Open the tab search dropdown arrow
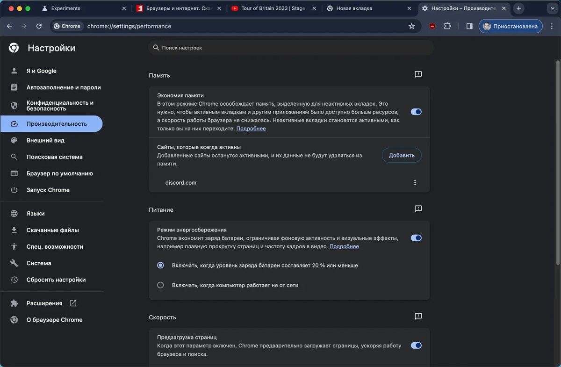 [x=552, y=8]
